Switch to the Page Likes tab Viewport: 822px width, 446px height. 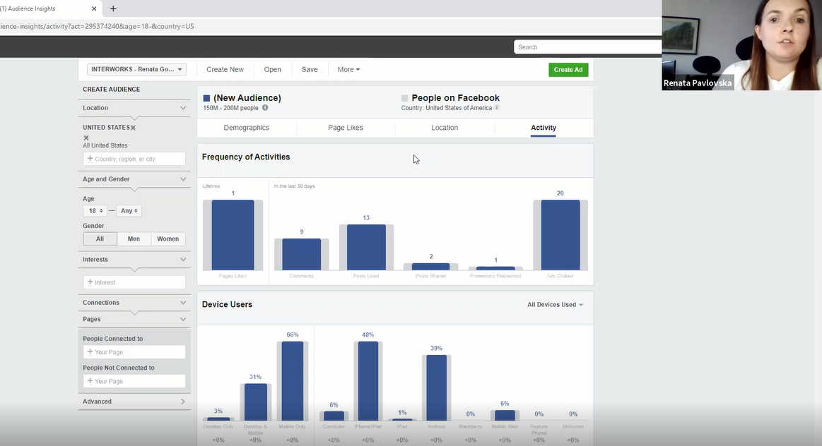[346, 128]
